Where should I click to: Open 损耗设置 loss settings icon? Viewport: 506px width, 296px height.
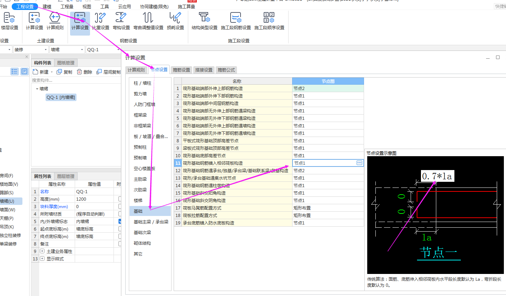tap(175, 18)
